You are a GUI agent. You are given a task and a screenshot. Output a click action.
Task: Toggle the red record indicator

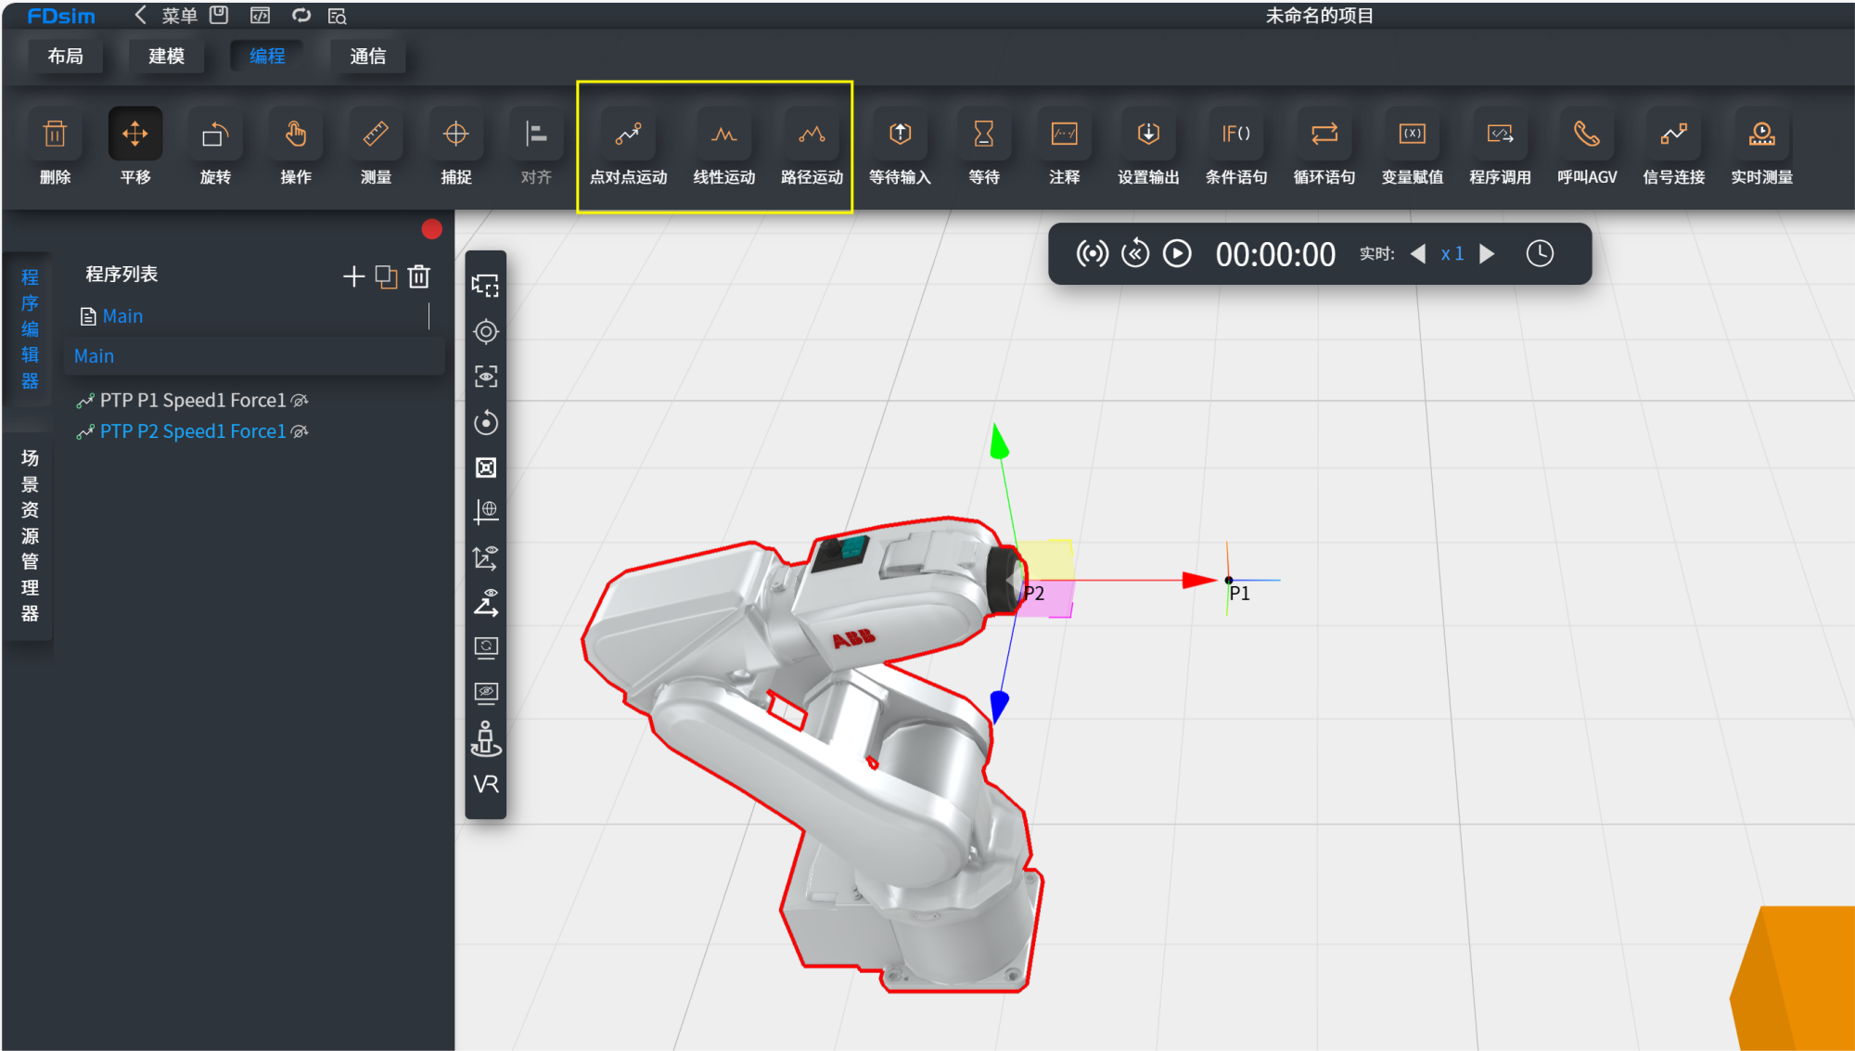tap(431, 229)
